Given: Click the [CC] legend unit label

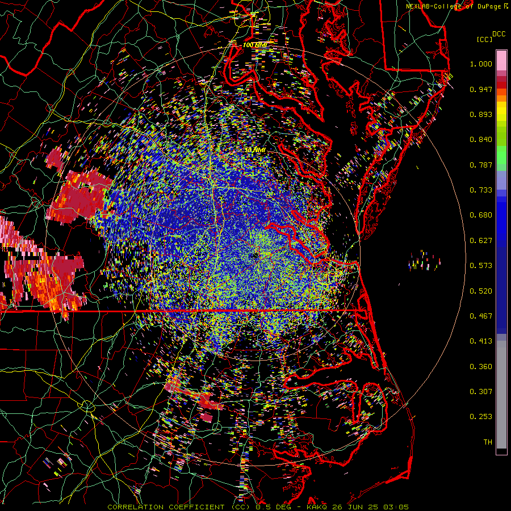Looking at the screenshot, I should [x=484, y=39].
